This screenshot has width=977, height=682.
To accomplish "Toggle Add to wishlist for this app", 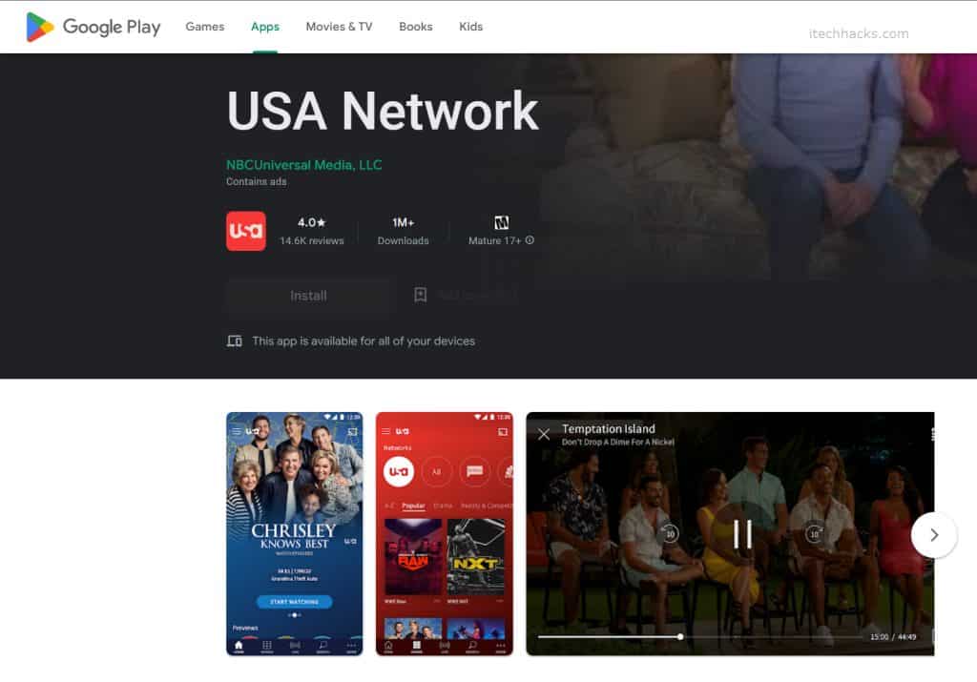I will [421, 296].
